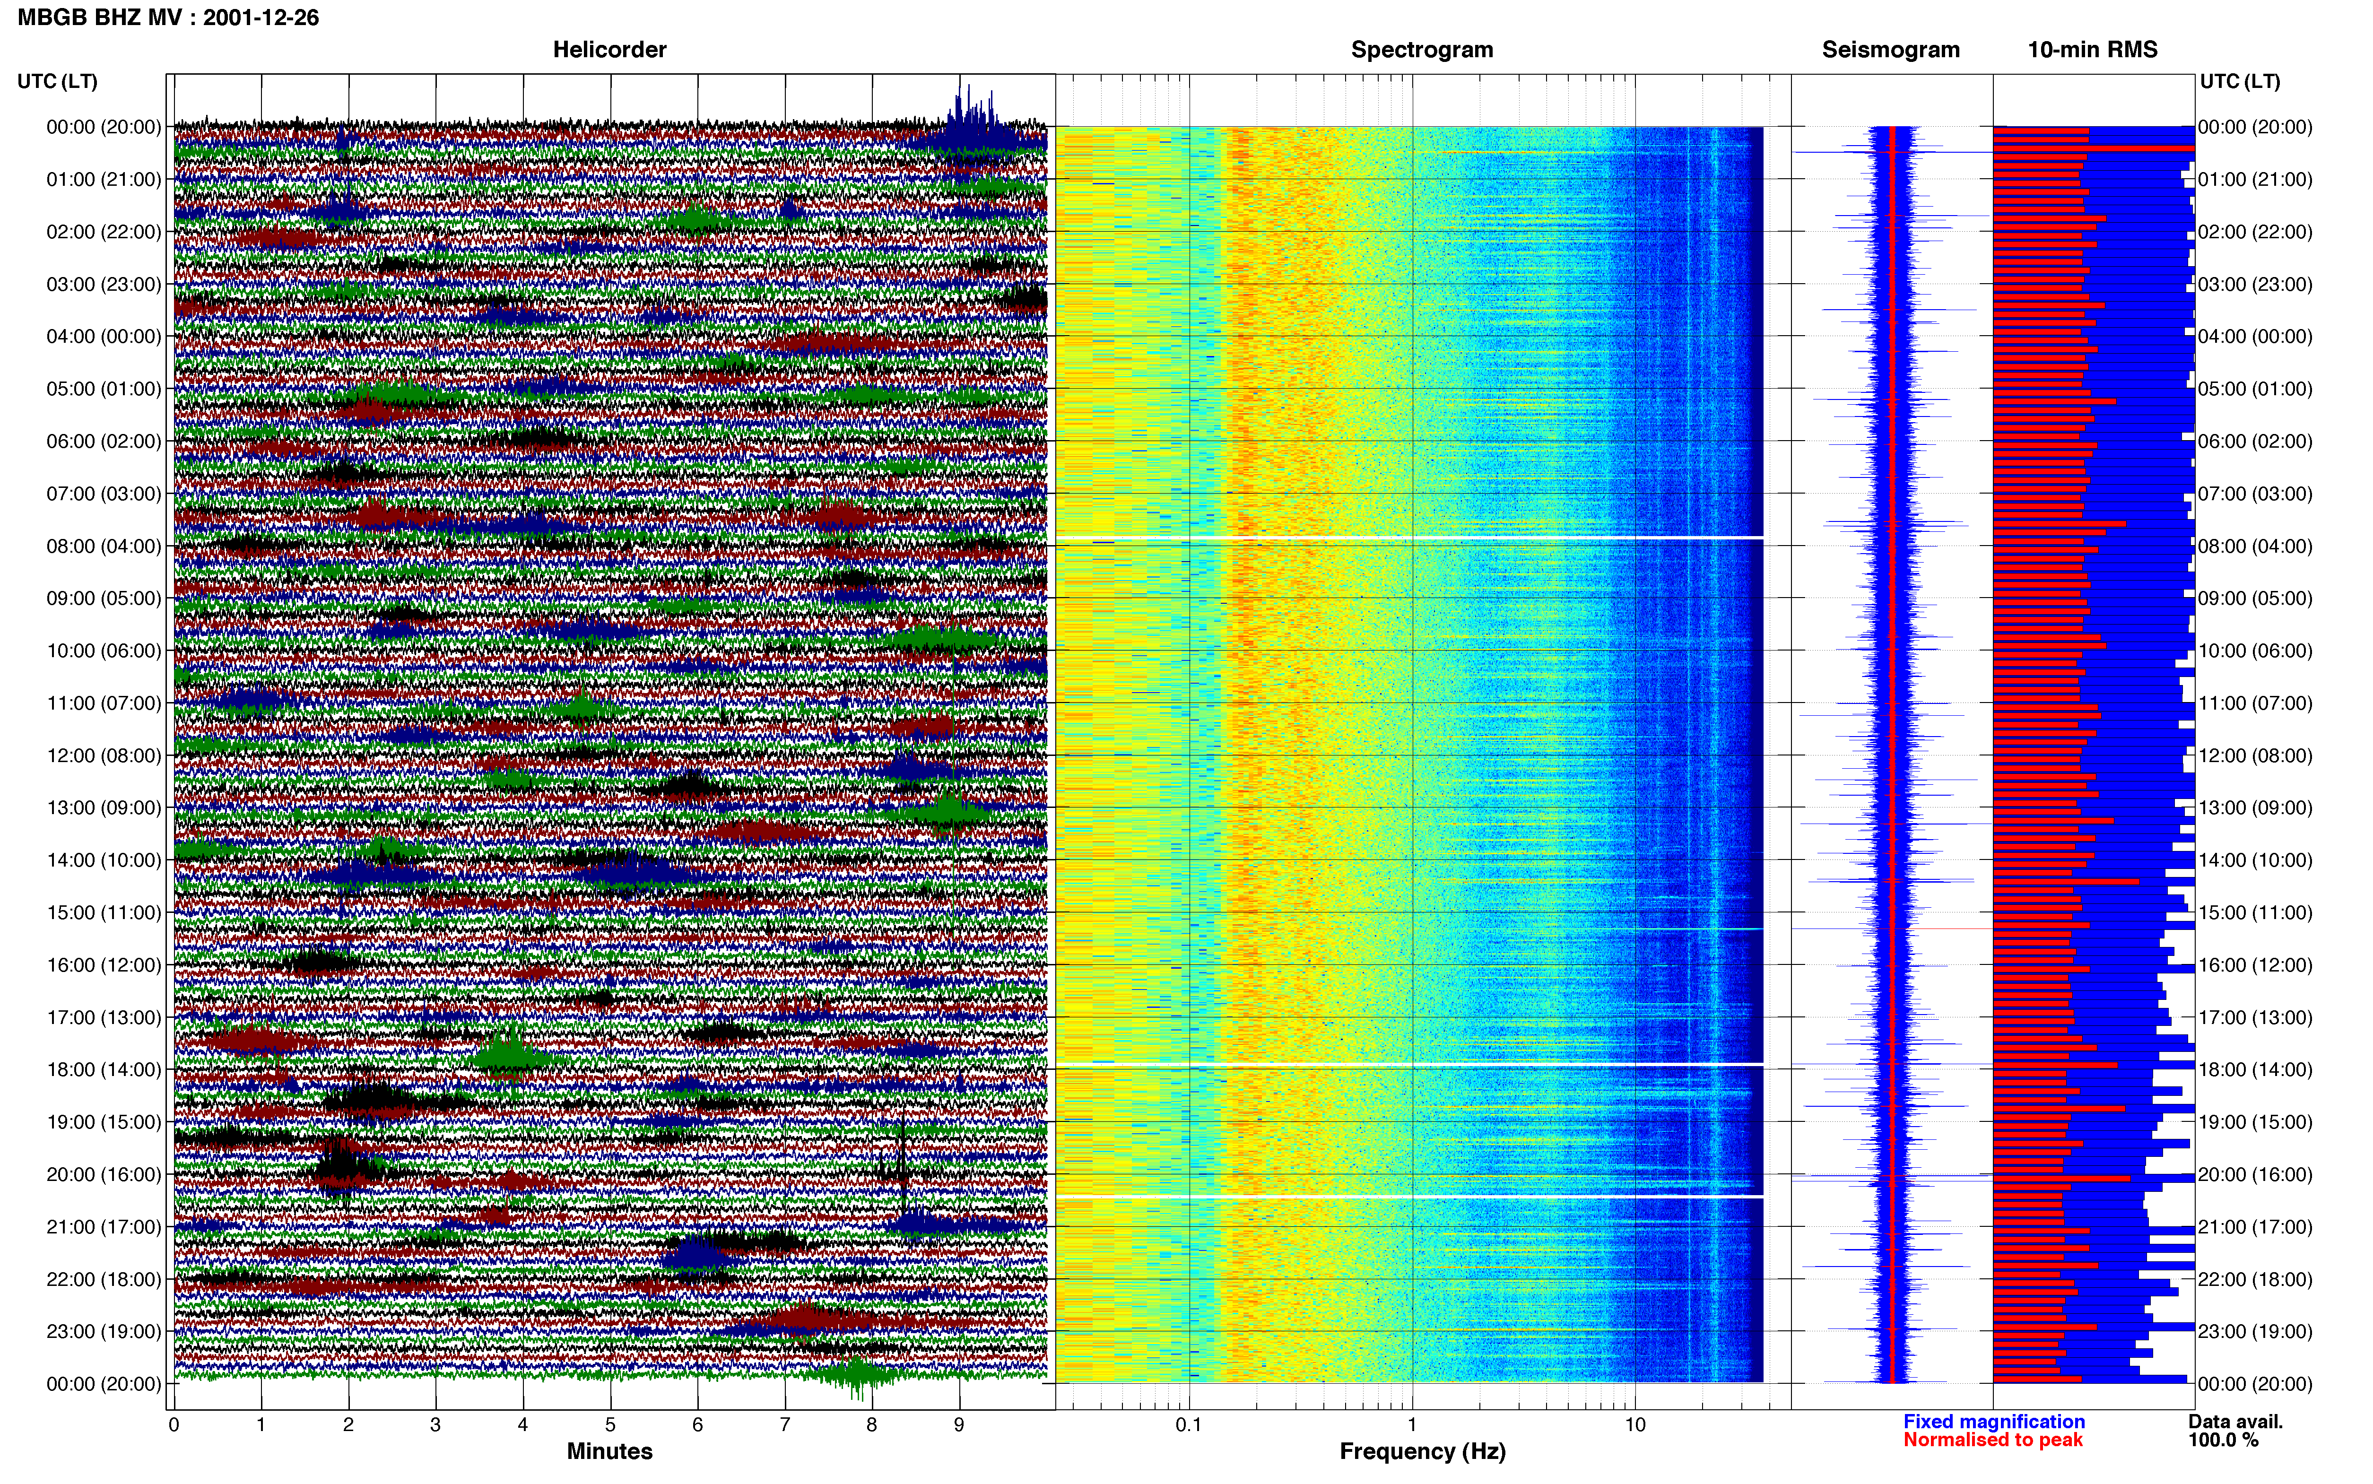Click left time label '03:00 (23:00)'
Screen dimensions: 2373x1484
(x=103, y=285)
